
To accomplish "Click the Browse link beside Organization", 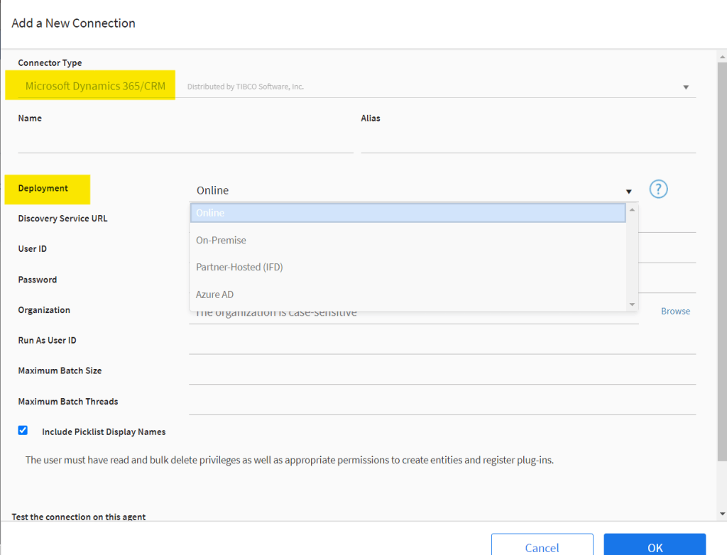I will pyautogui.click(x=675, y=311).
